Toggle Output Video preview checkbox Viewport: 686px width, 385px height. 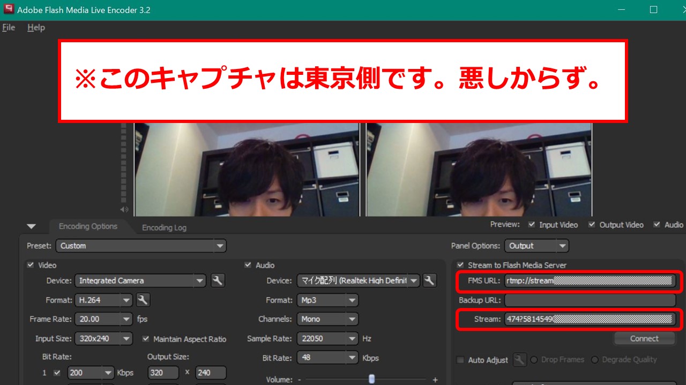pyautogui.click(x=592, y=225)
